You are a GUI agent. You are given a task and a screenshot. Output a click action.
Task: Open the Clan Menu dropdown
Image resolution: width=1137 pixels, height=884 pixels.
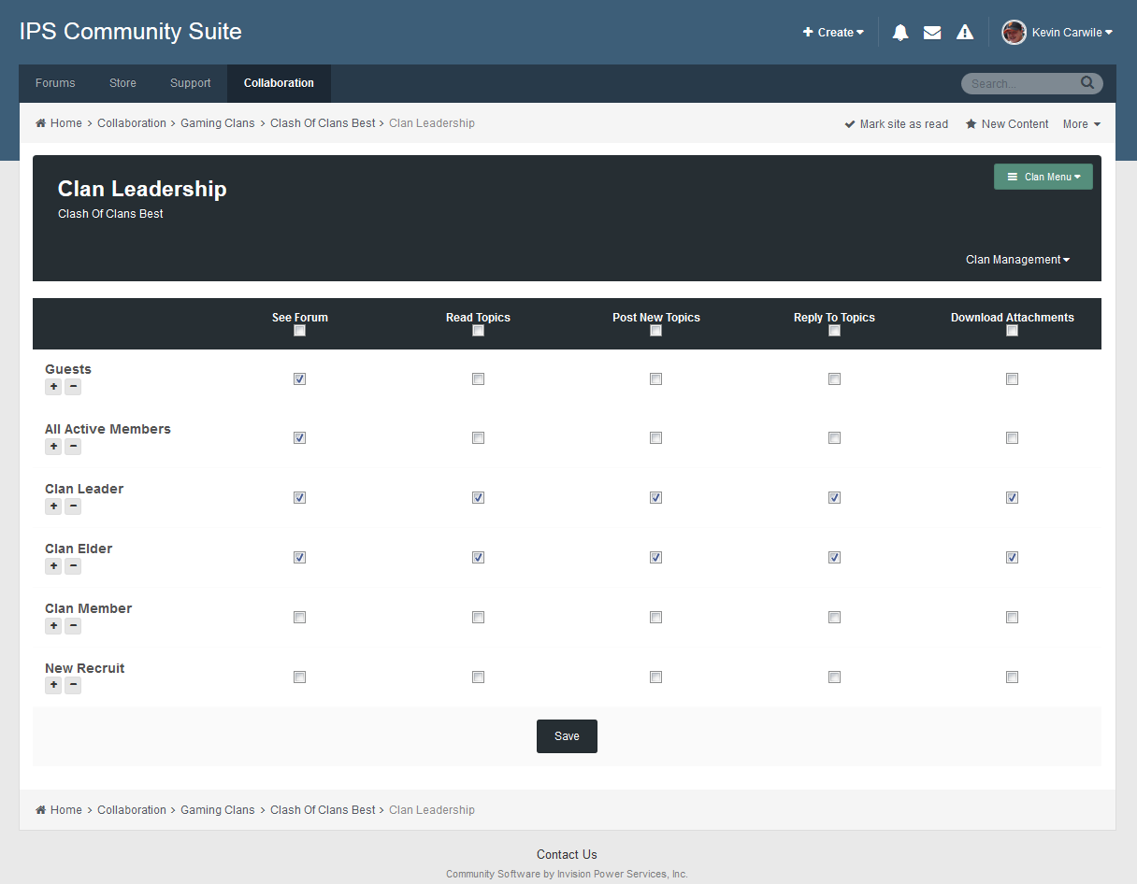click(x=1043, y=177)
